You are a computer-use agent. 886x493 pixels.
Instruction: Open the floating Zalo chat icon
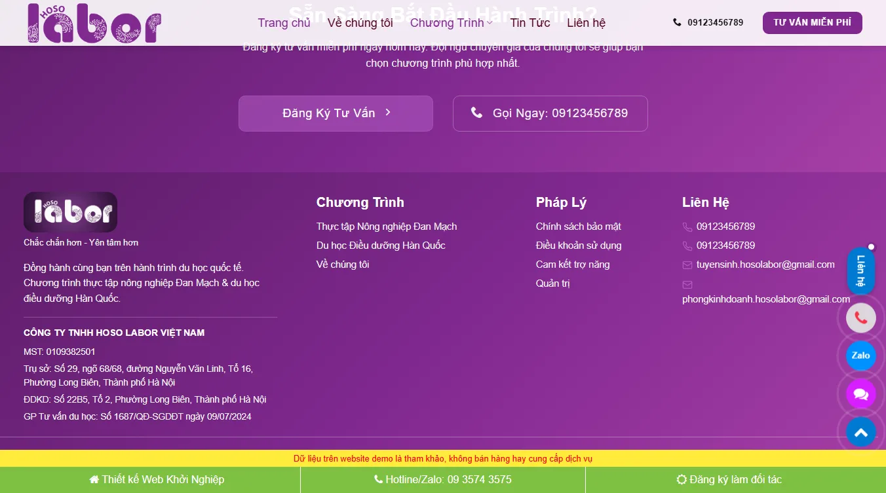[x=861, y=356]
